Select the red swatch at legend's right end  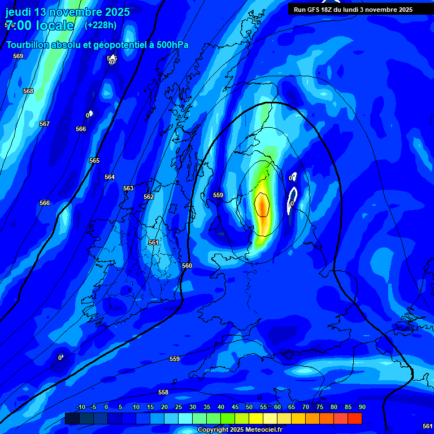click(355, 418)
